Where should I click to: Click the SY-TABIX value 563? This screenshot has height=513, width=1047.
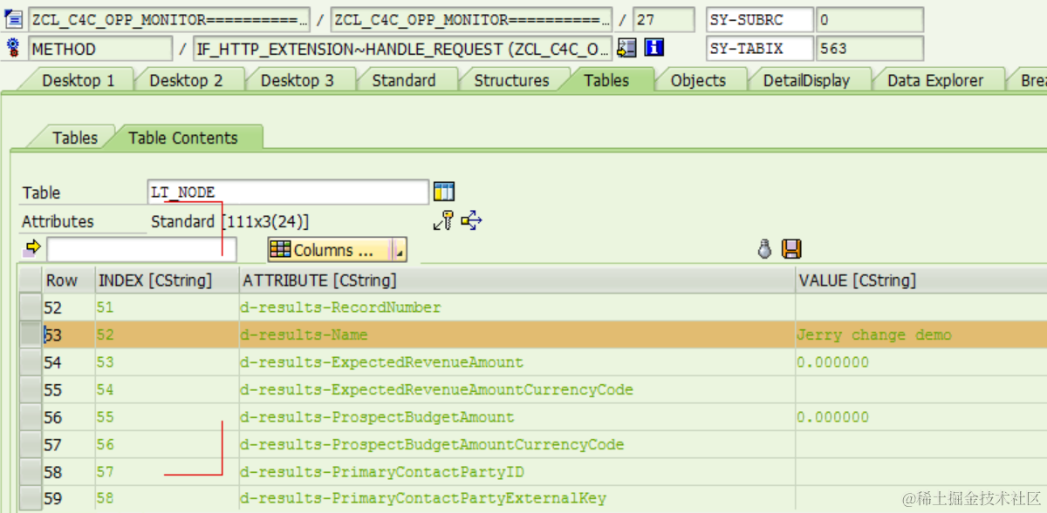870,48
